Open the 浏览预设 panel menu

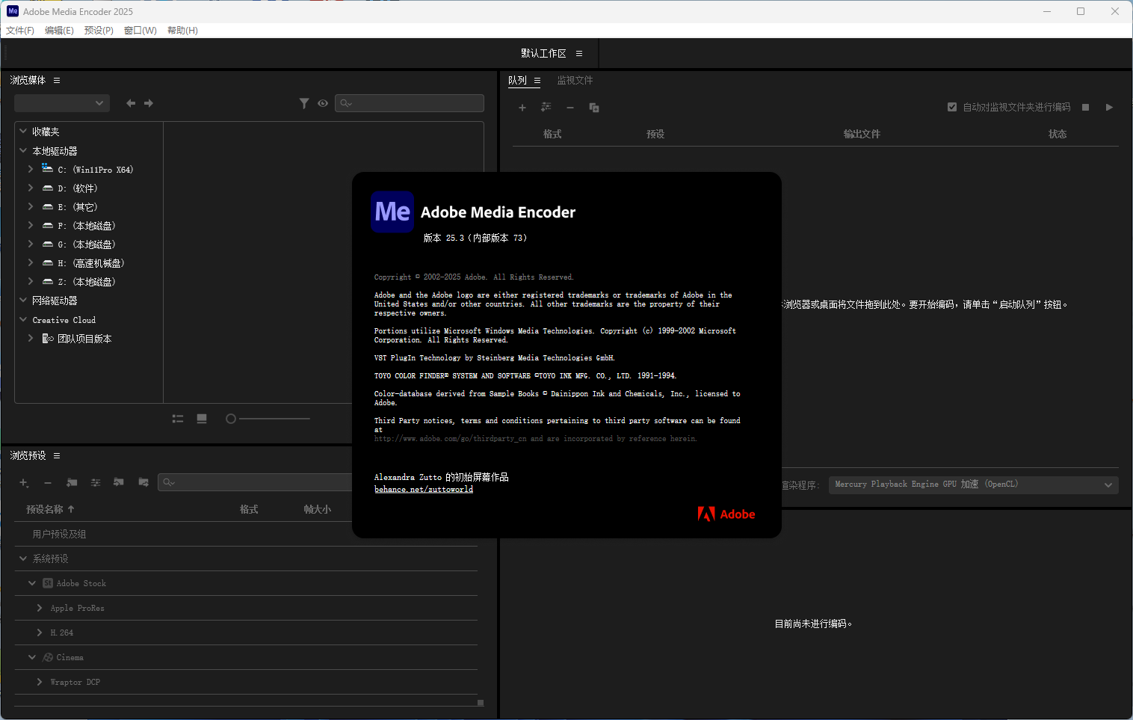57,455
